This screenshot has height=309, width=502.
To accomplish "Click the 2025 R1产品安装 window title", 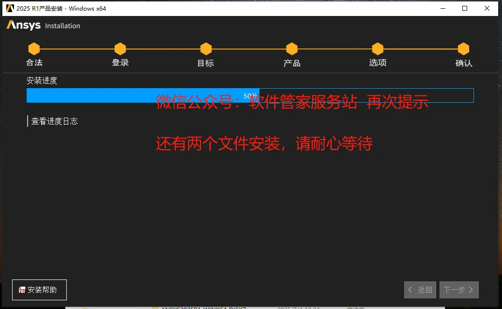I will [x=61, y=9].
